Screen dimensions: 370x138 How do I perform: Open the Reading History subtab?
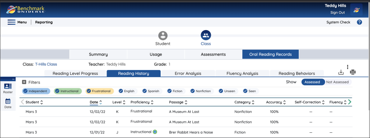[x=133, y=73]
